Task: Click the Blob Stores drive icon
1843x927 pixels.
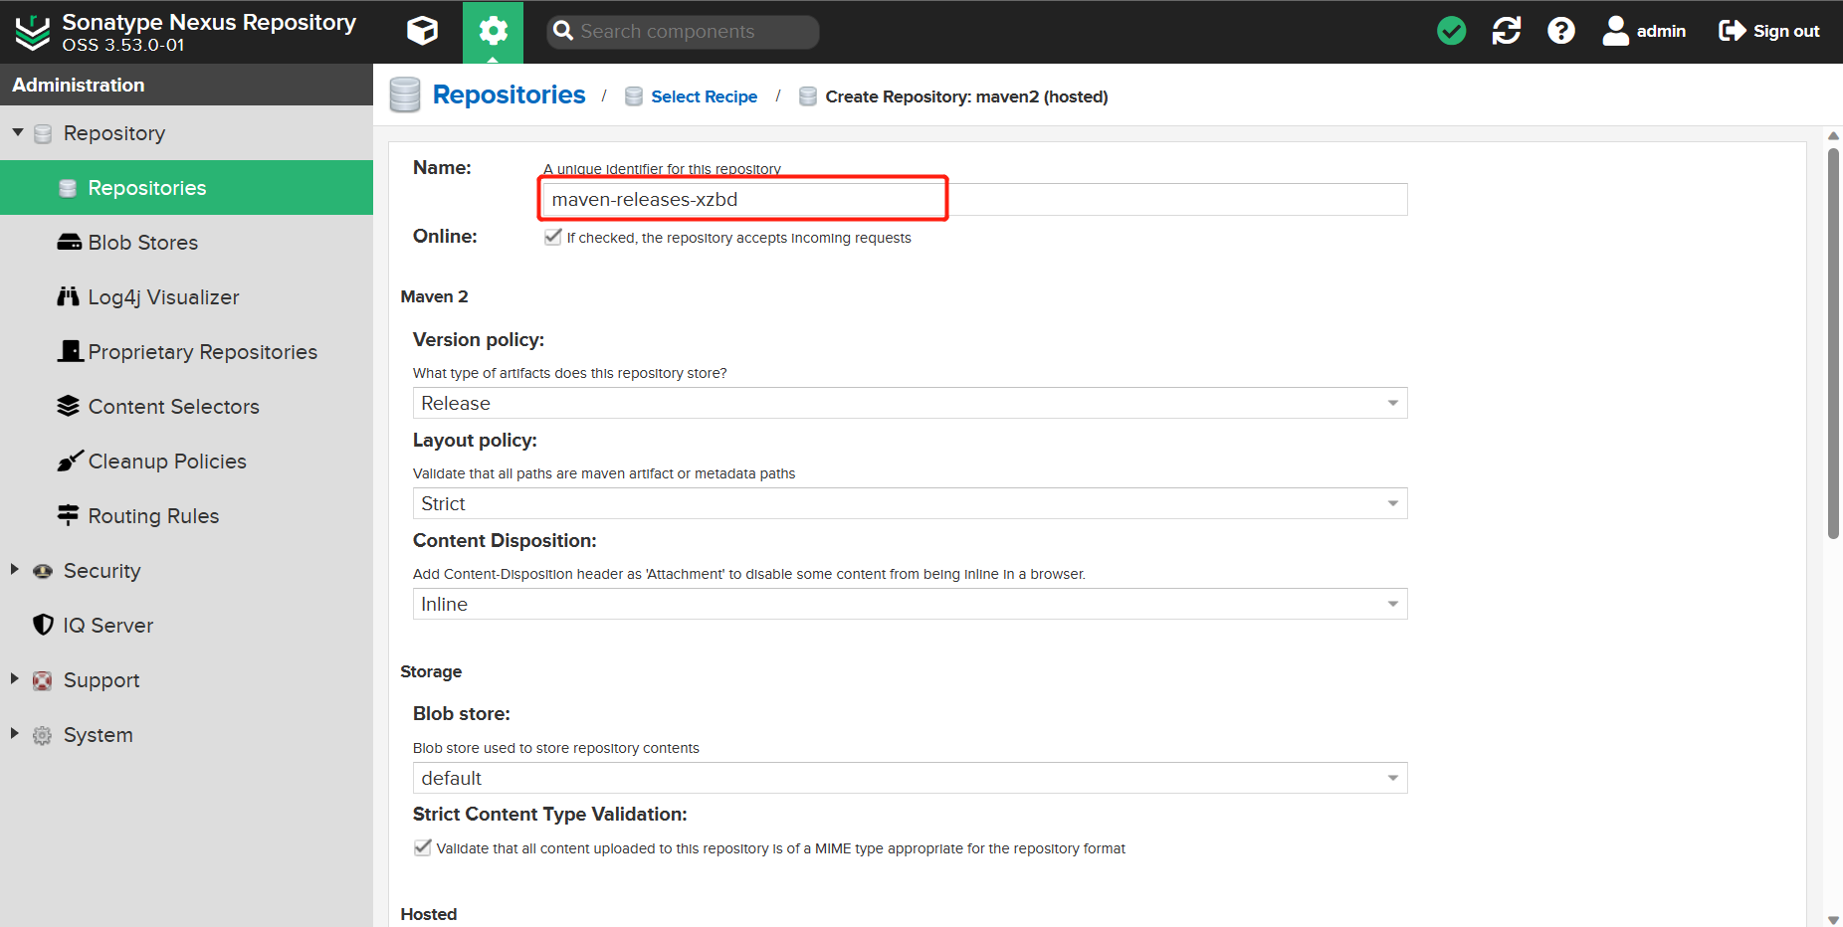Action: click(70, 242)
